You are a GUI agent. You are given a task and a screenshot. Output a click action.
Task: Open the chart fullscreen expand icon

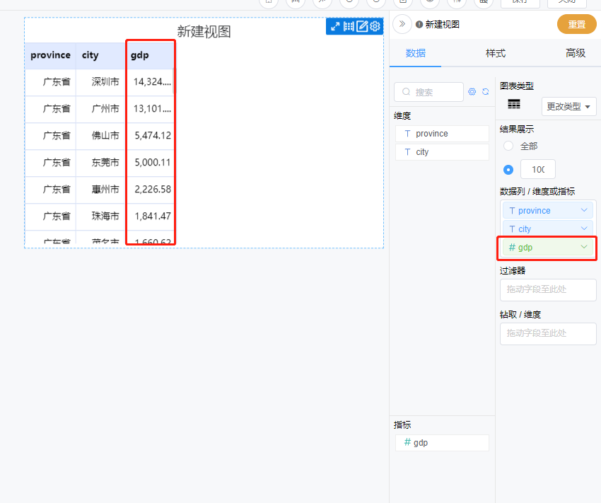pos(335,26)
